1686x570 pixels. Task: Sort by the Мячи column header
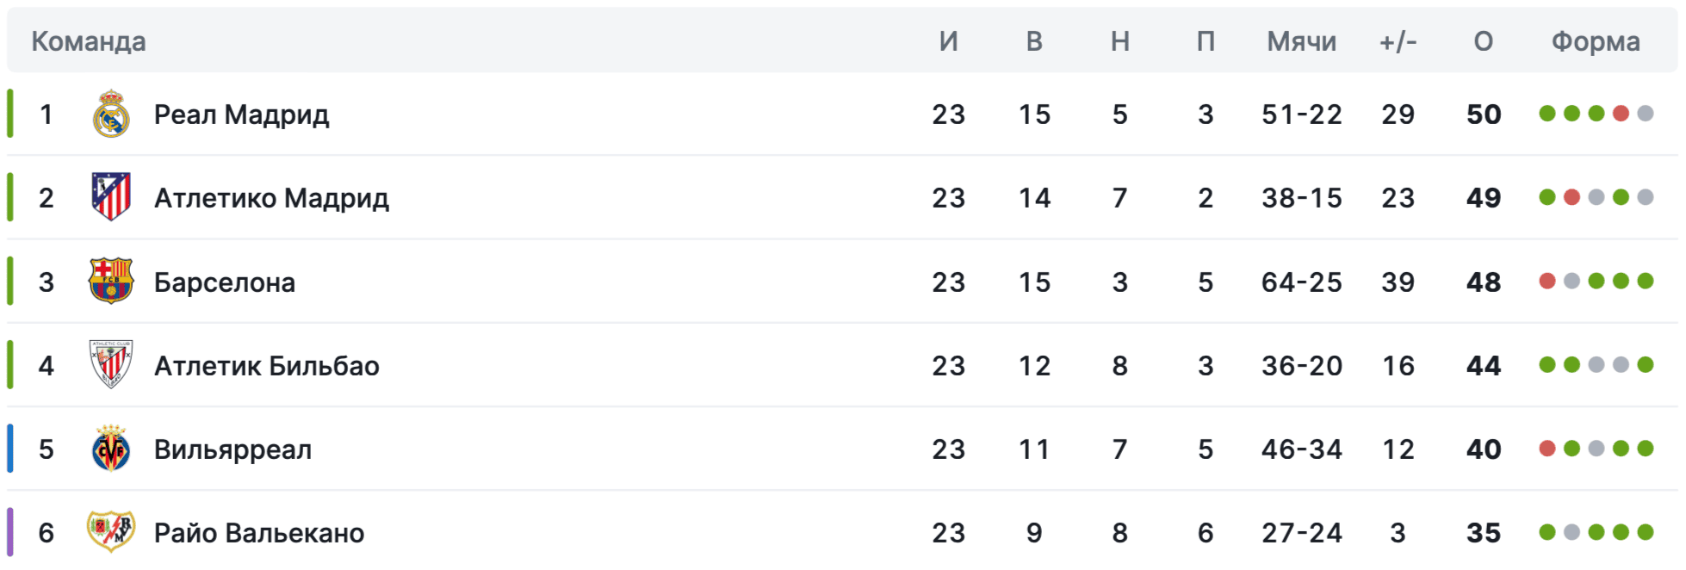(1301, 41)
